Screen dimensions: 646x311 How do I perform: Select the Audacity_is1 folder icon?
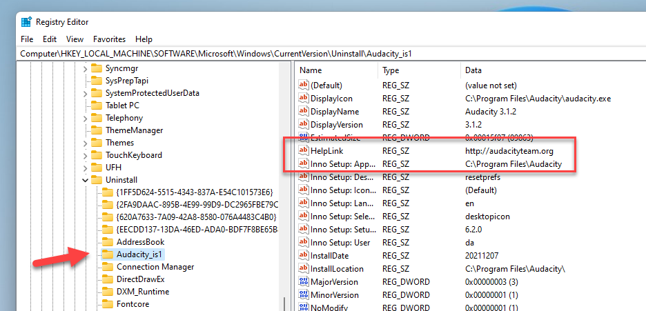coord(107,254)
